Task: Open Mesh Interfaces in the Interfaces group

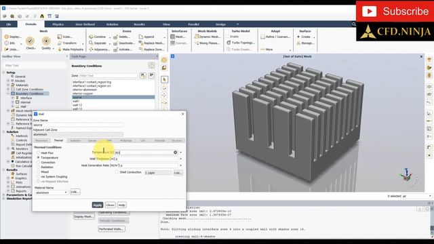Action: (178, 37)
